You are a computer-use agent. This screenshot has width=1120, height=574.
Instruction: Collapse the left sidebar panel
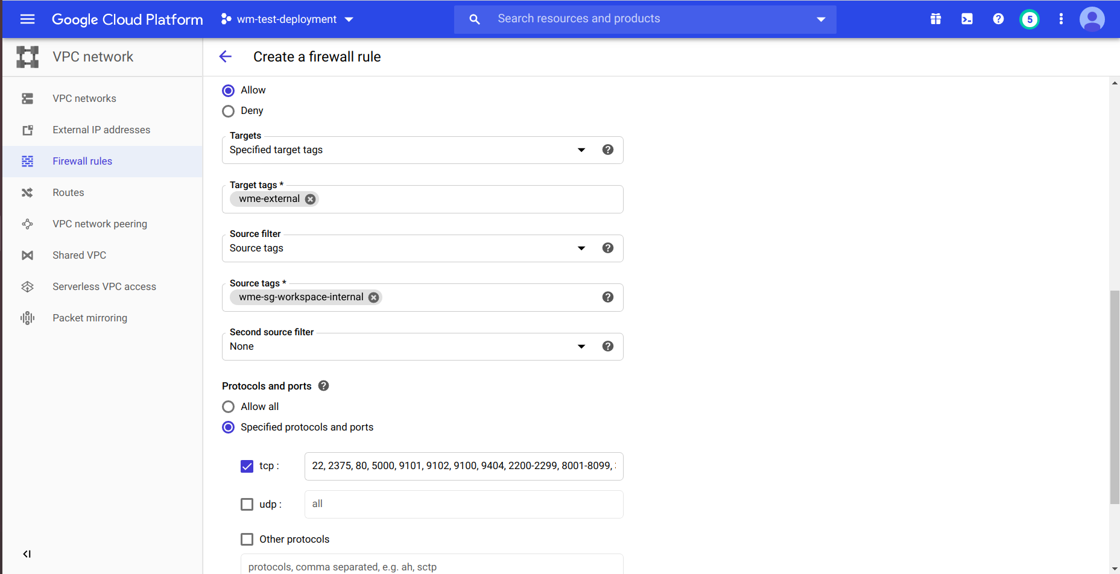(27, 554)
